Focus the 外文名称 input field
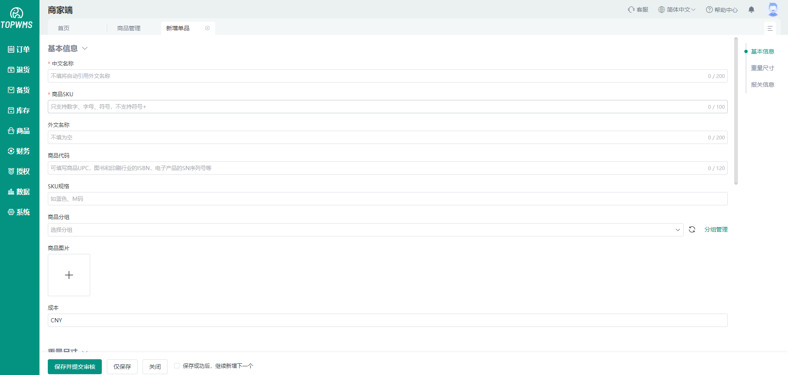The image size is (788, 375). point(388,137)
